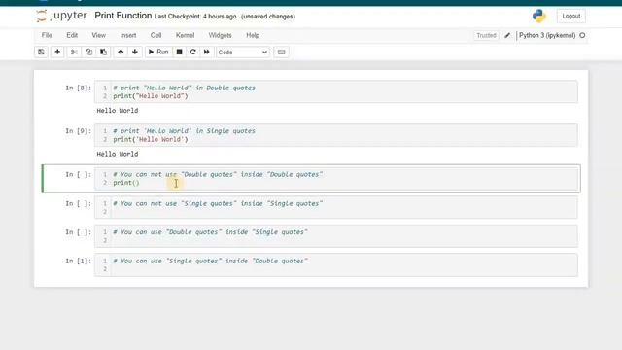Interrupt the kernel with stop icon
Image resolution: width=622 pixels, height=350 pixels.
(179, 52)
